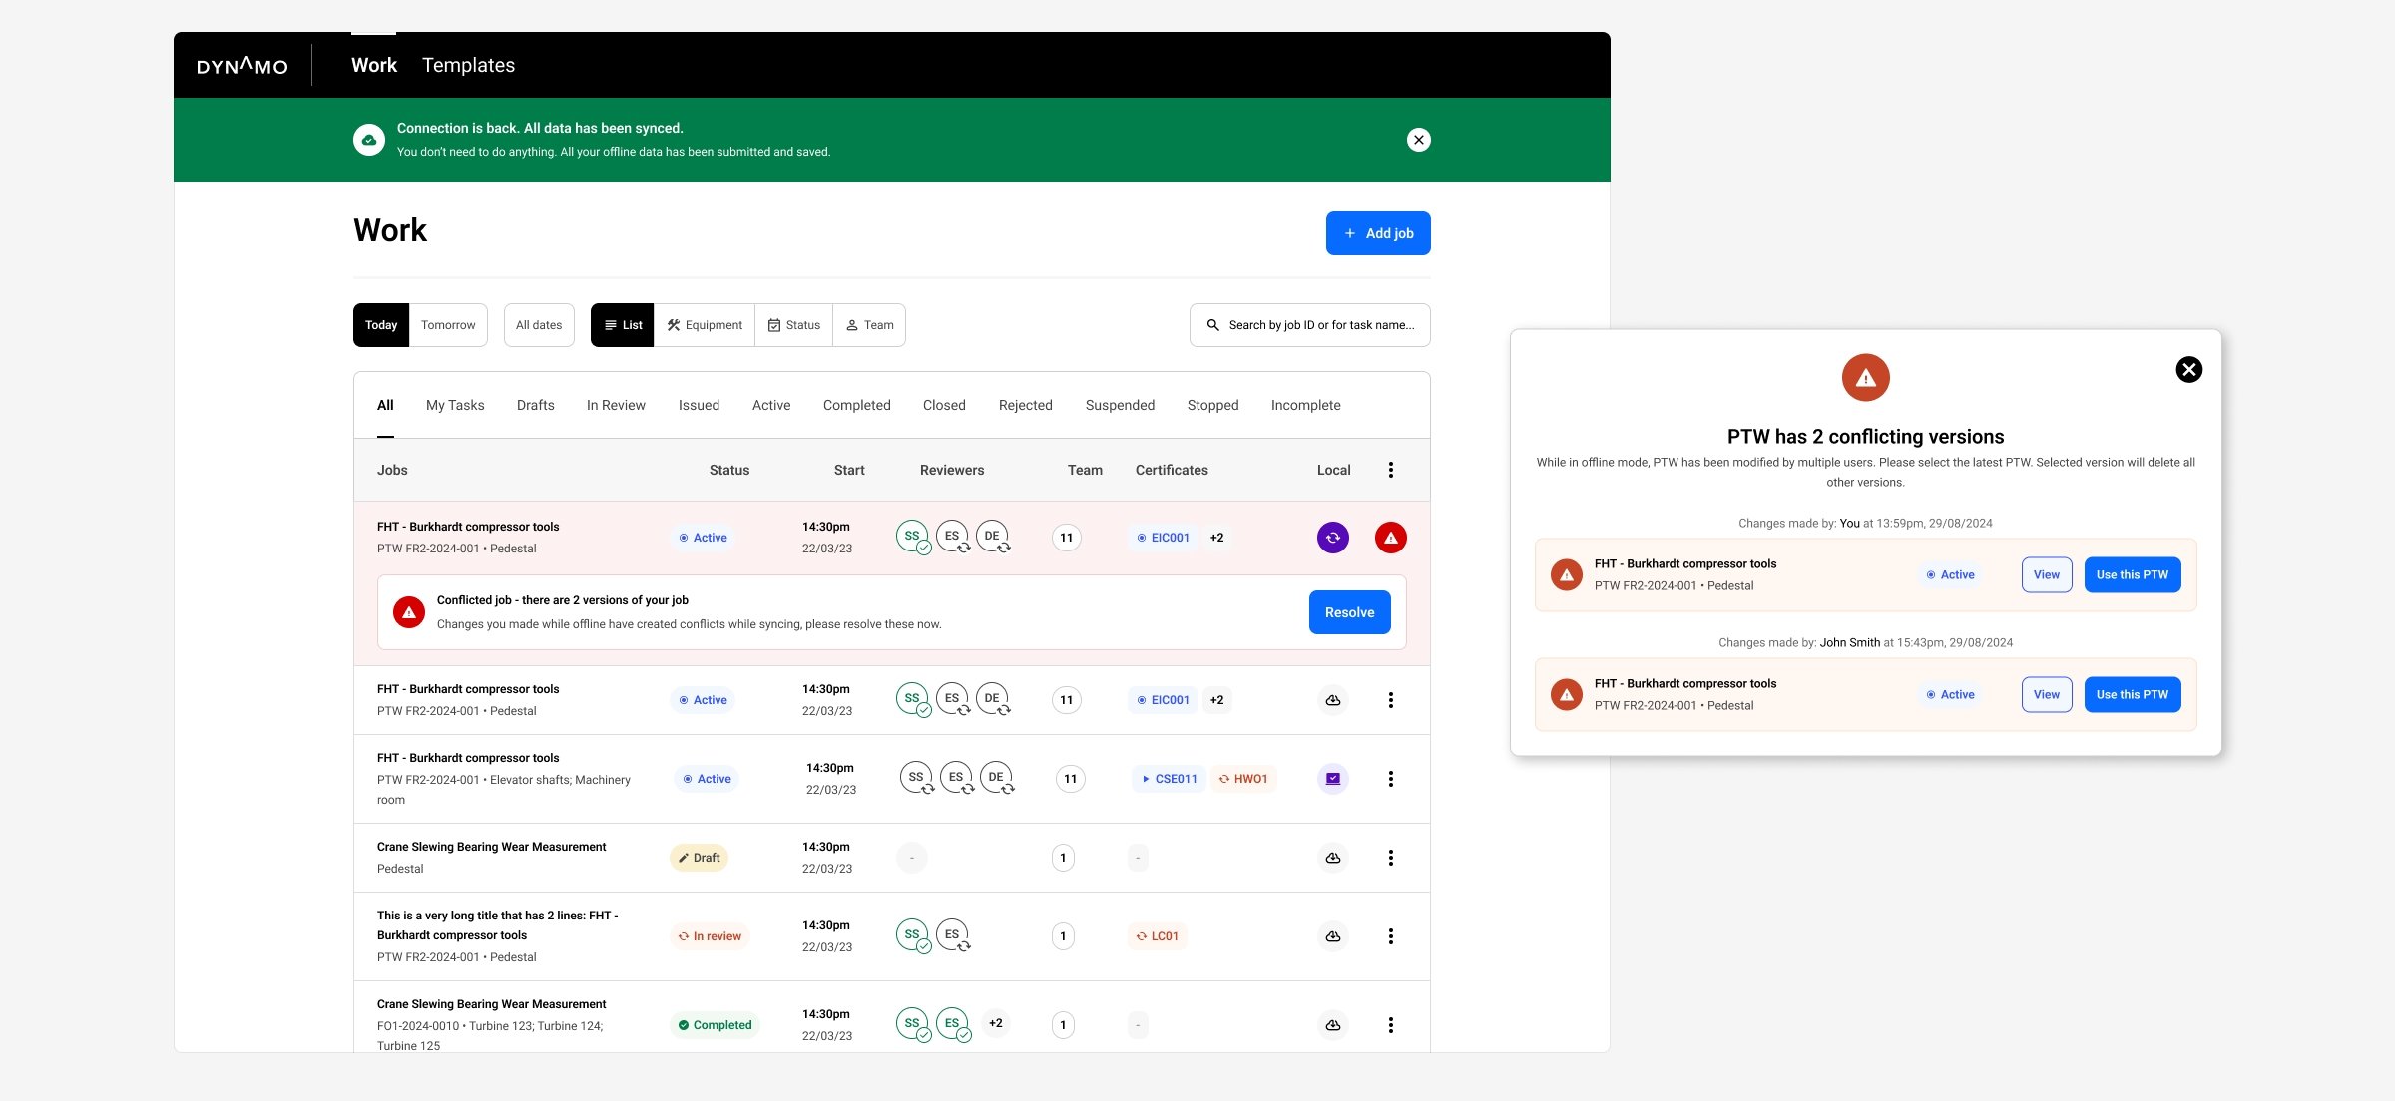Select the Tomorrow date filter

pyautogui.click(x=448, y=325)
